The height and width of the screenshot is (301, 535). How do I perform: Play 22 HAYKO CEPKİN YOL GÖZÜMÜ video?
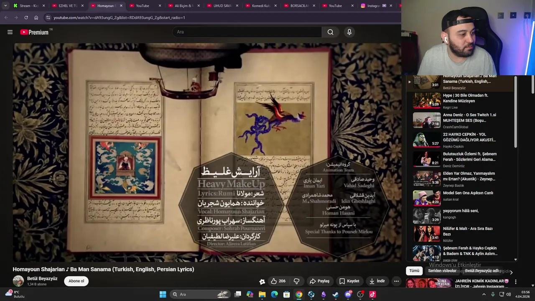pyautogui.click(x=460, y=140)
